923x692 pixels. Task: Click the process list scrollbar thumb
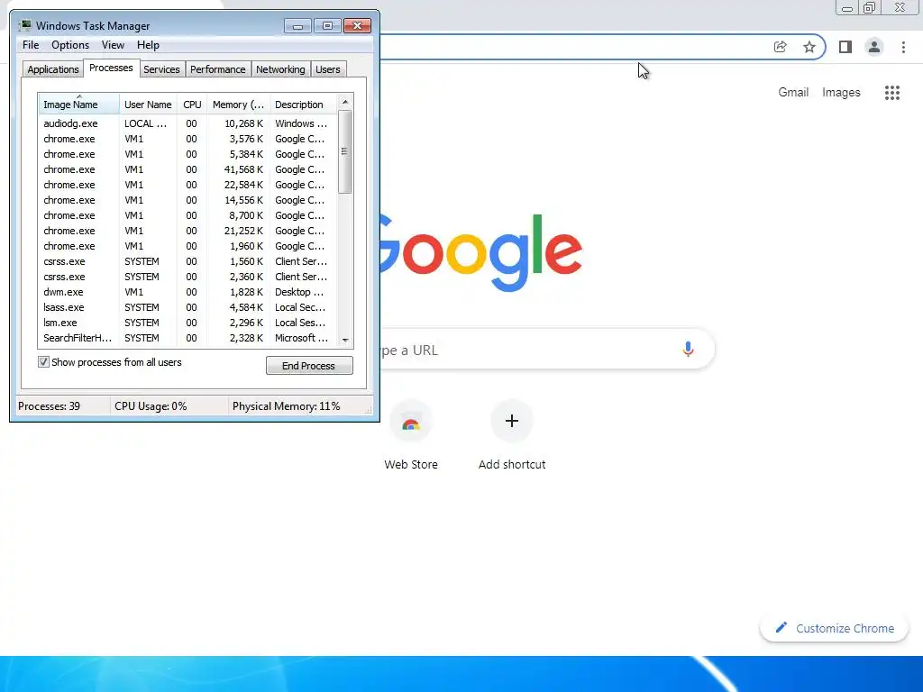[x=345, y=151]
